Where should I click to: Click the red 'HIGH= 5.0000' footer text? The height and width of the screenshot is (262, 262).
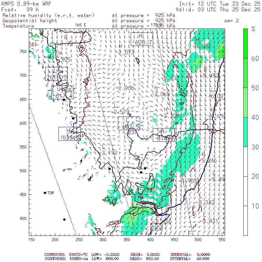coord(145,255)
